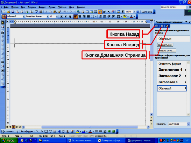The height and width of the screenshot is (143, 191).
Task: Toggle Styles and Formatting pane button
Action: (4, 16)
